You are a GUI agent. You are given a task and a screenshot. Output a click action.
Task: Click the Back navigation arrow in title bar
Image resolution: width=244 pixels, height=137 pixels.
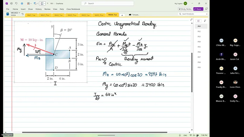[x=12, y=3]
